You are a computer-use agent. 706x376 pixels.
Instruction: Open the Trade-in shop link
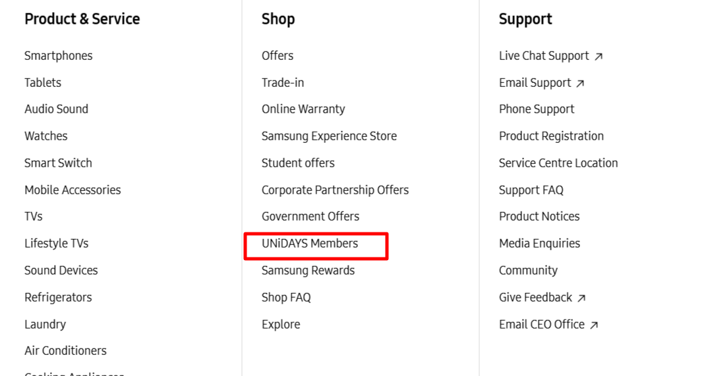(283, 83)
